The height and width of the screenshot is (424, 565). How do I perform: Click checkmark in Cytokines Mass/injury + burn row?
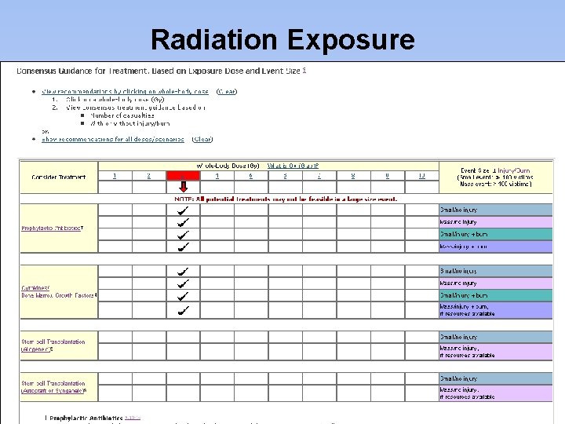click(x=183, y=310)
